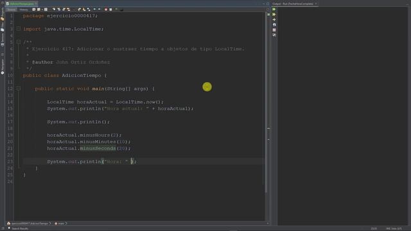Open the Back history dropdown arrow

pos(42,10)
